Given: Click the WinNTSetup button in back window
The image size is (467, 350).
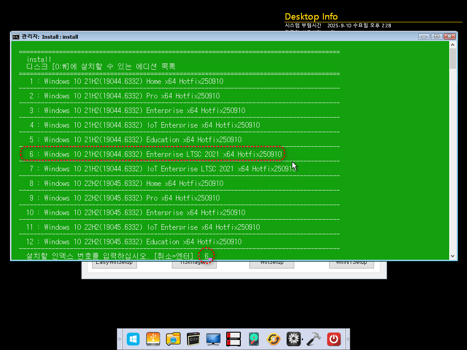Looking at the screenshot, I should click(x=352, y=264).
